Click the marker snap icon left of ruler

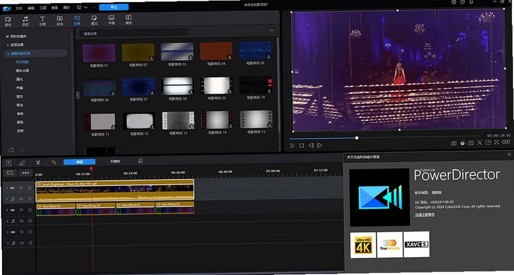pyautogui.click(x=25, y=172)
